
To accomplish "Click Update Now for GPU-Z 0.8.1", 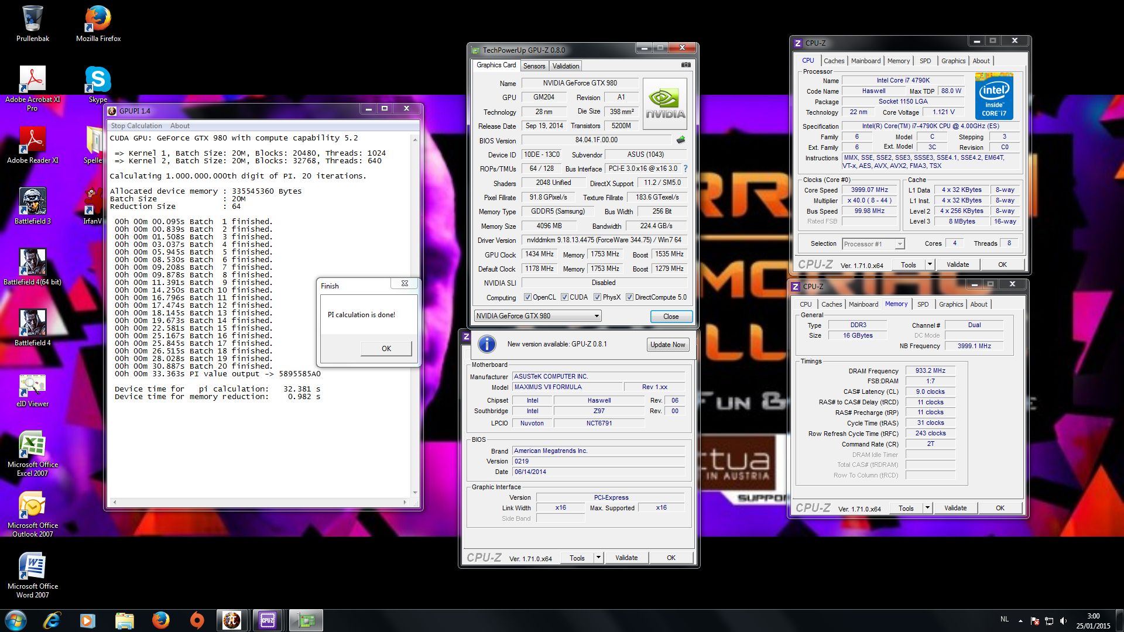I will pos(667,345).
